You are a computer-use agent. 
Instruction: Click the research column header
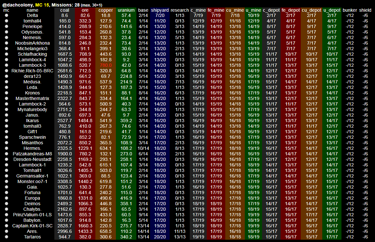point(180,10)
